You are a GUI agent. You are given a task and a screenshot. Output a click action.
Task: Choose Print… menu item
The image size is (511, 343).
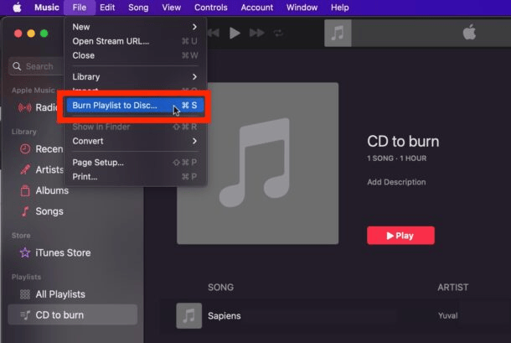pos(135,177)
